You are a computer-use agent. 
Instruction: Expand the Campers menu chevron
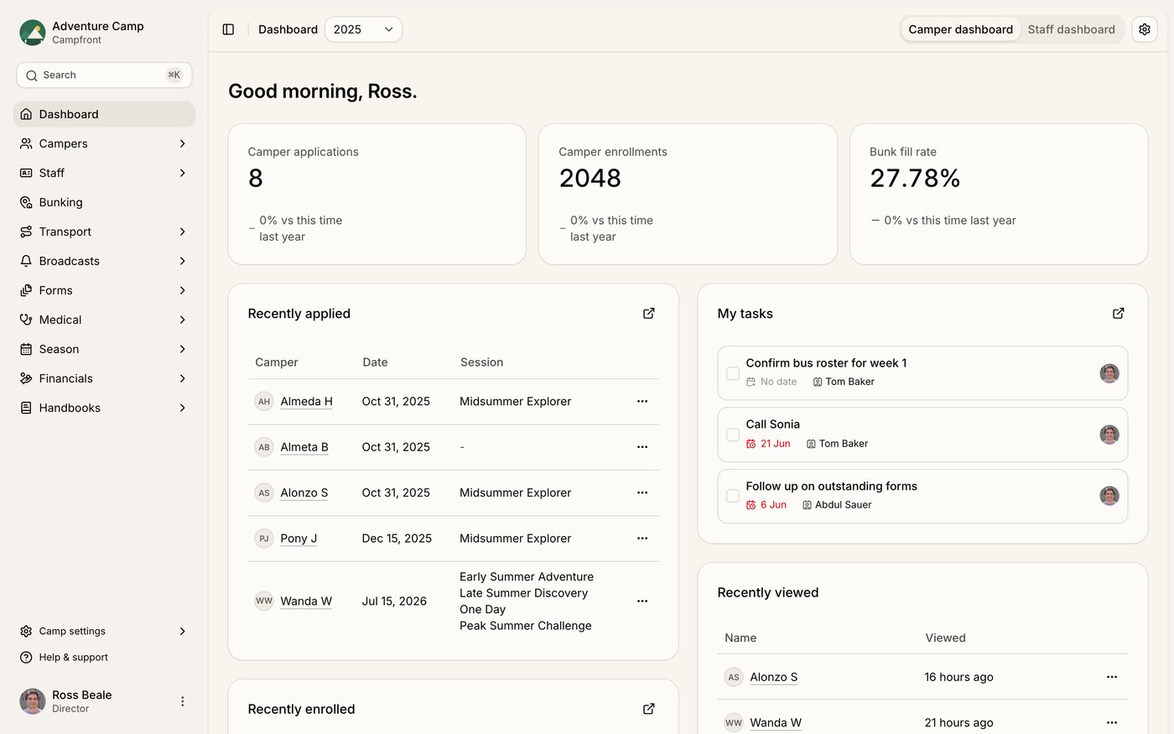pos(182,143)
